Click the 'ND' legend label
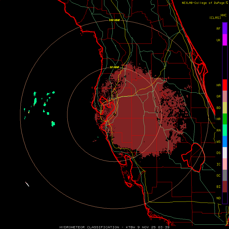The width and height of the screenshot is (229, 229). click(218, 198)
